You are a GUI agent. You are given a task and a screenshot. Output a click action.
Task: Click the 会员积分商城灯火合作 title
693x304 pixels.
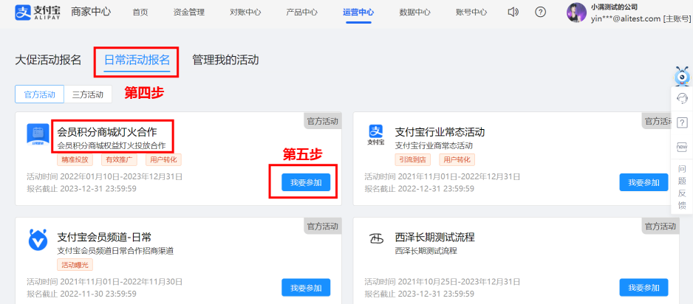107,131
